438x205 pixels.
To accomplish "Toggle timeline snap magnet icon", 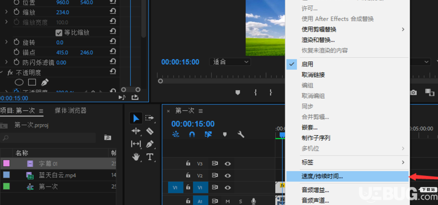I will [x=192, y=135].
